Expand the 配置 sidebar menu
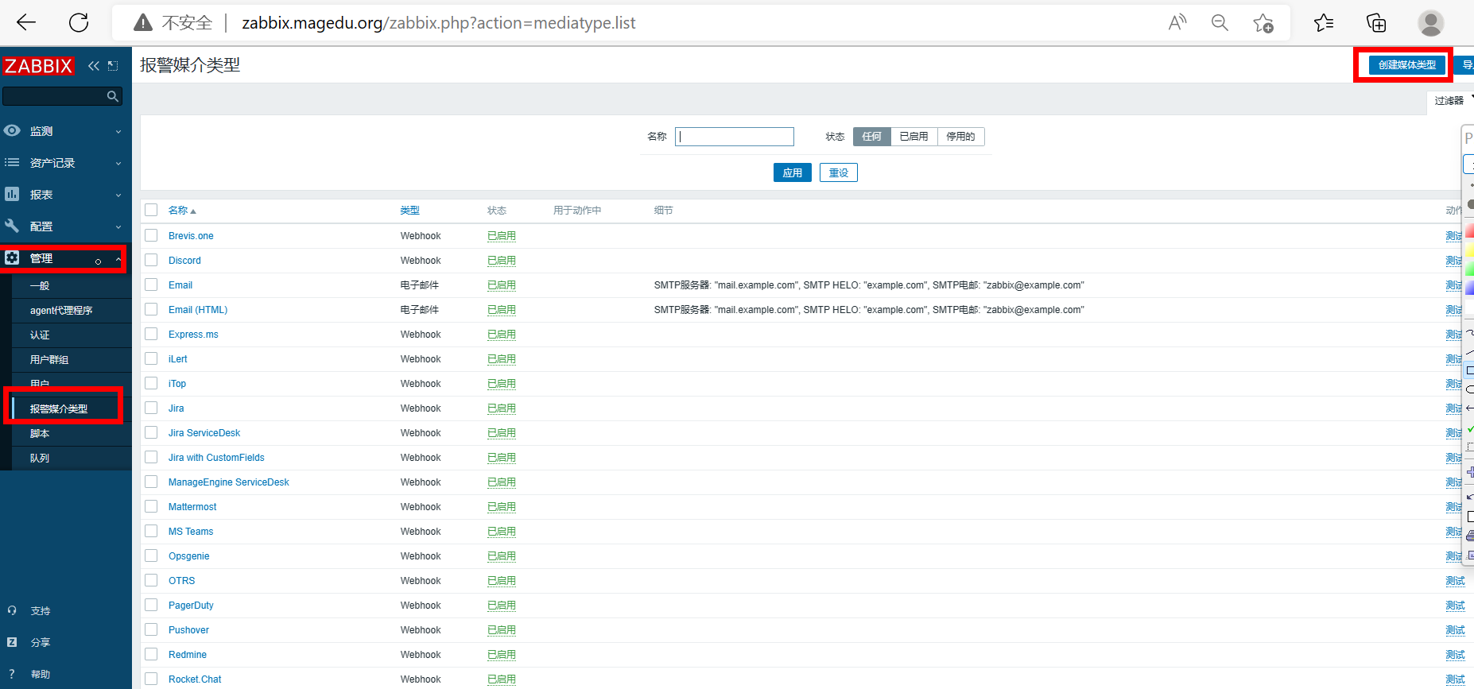 pos(65,226)
